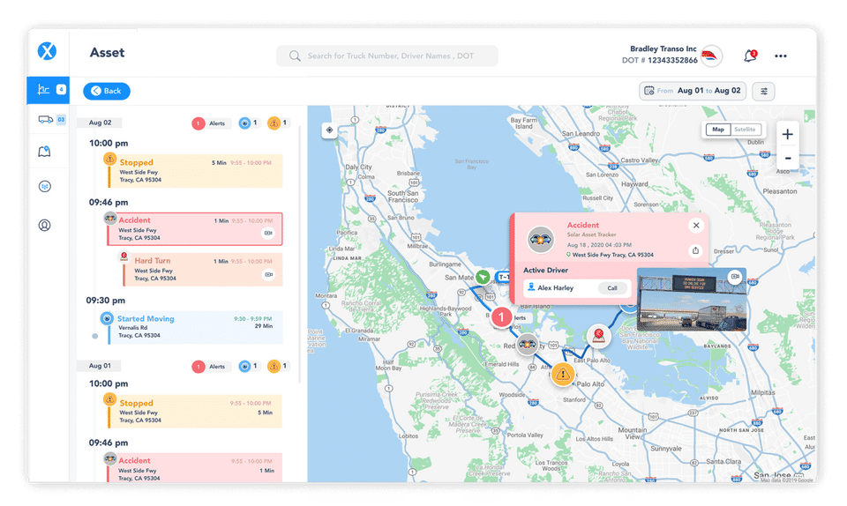
Task: Click the recenter location map button
Action: click(x=329, y=130)
